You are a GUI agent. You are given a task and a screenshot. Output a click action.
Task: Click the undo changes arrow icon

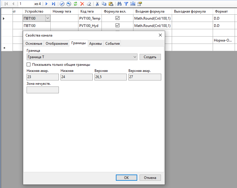(69, 4)
